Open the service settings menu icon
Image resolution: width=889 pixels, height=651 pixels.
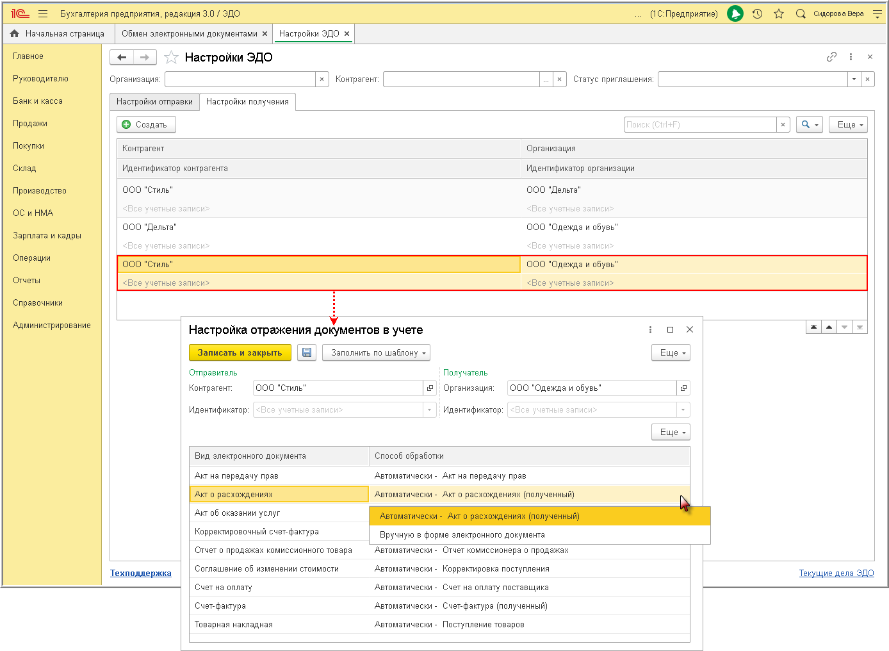pos(877,13)
